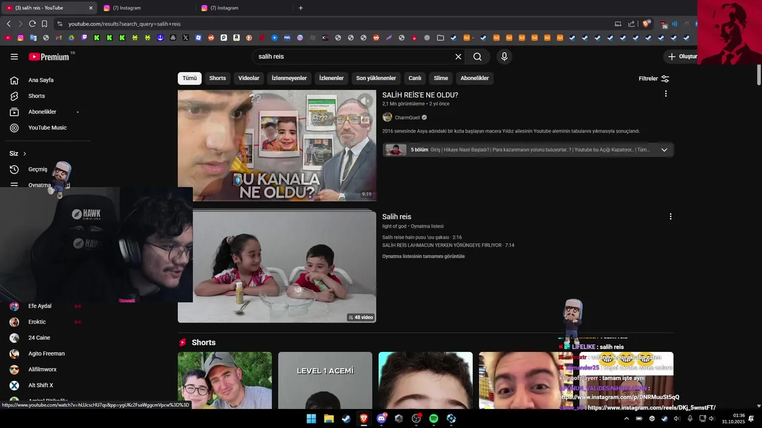Image resolution: width=762 pixels, height=428 pixels.
Task: Open the CharmQuell channel link
Action: coord(407,118)
